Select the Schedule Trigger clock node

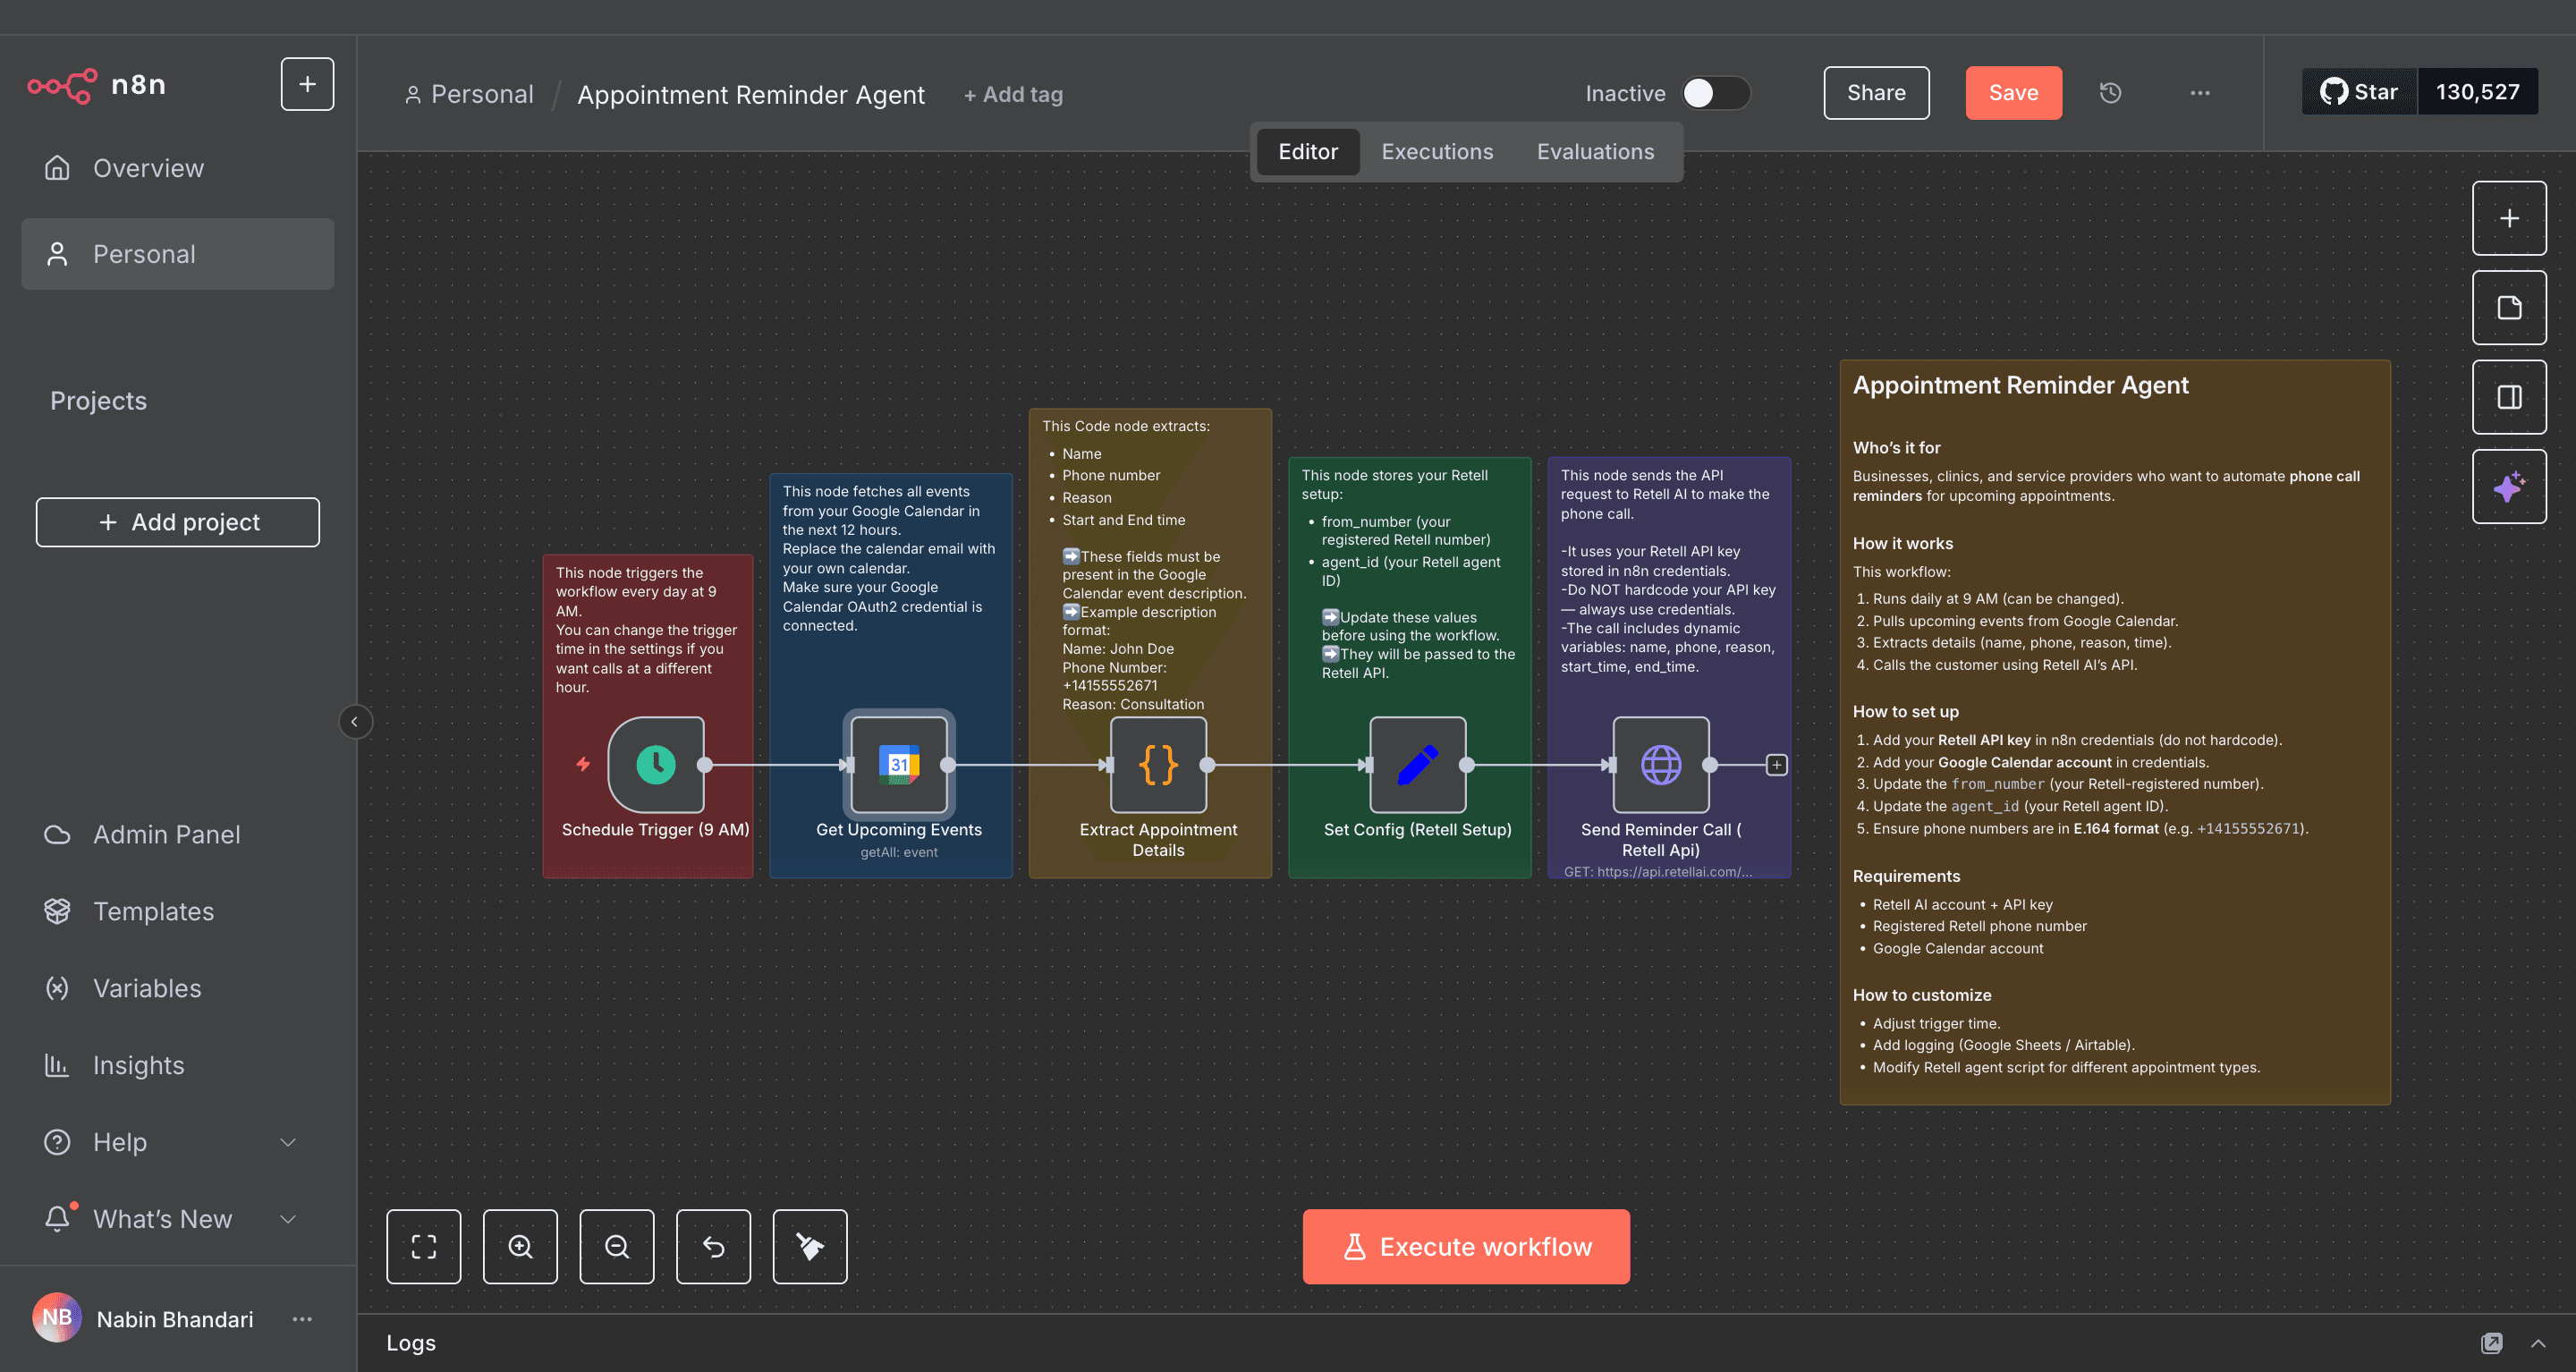pyautogui.click(x=656, y=765)
